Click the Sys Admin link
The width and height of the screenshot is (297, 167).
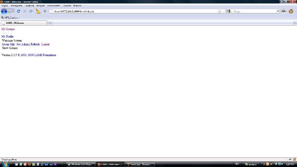coord(23,44)
